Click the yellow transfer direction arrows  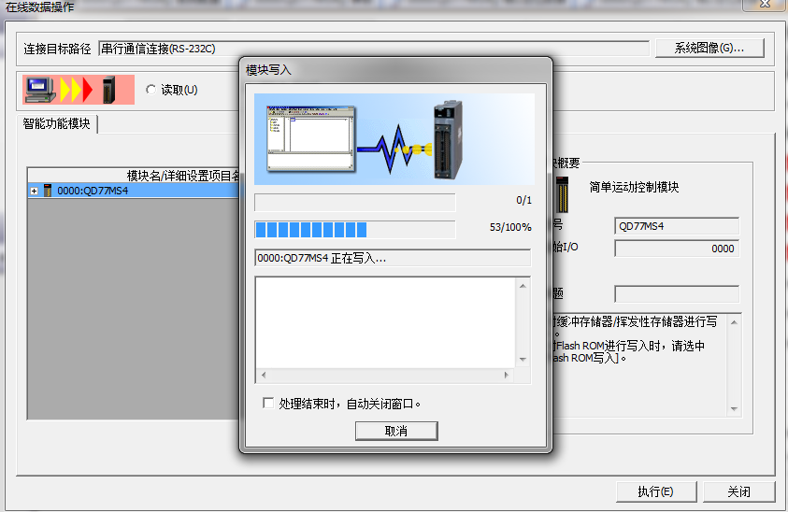click(x=77, y=90)
